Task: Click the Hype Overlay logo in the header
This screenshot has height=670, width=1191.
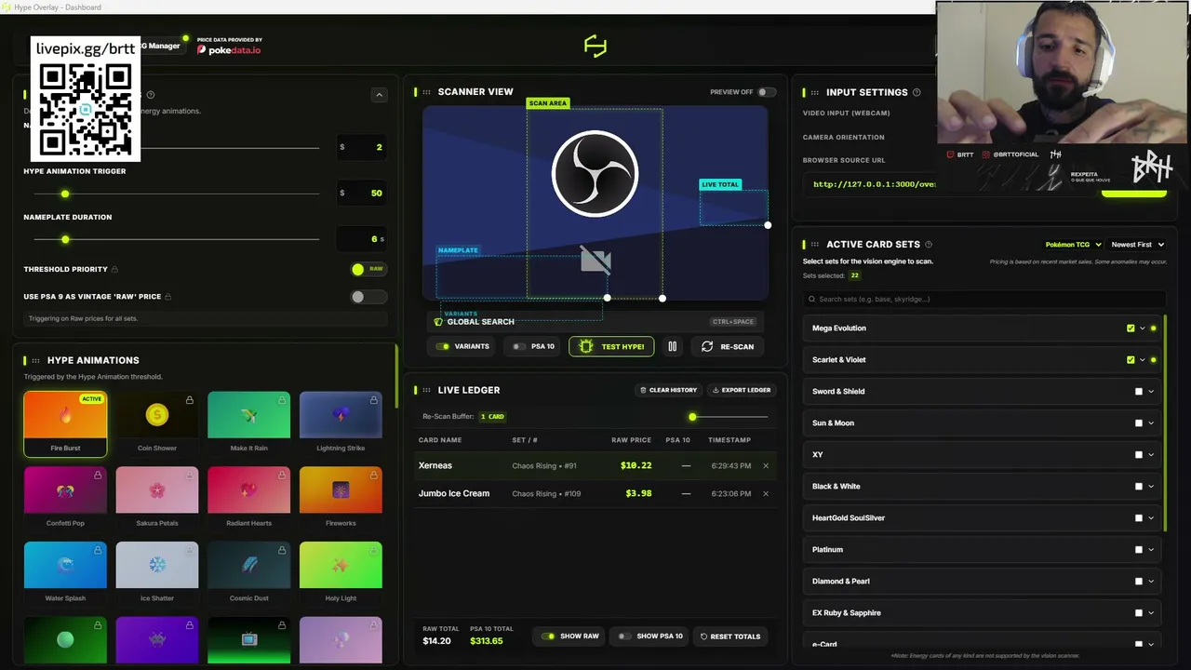Action: click(x=595, y=46)
